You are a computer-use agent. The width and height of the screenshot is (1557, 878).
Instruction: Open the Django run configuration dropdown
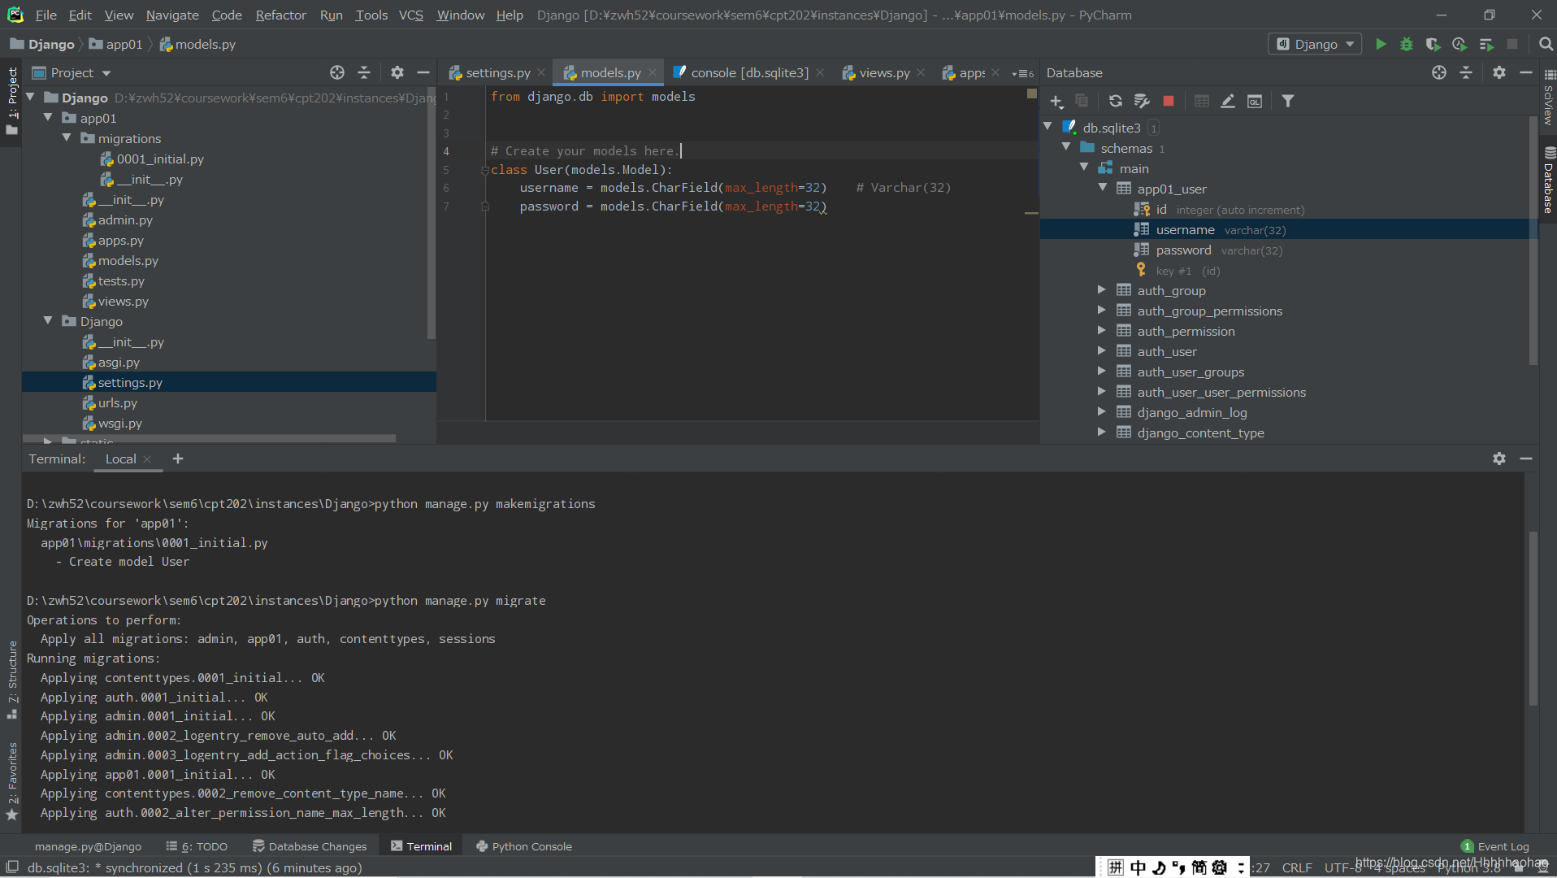[x=1316, y=44]
